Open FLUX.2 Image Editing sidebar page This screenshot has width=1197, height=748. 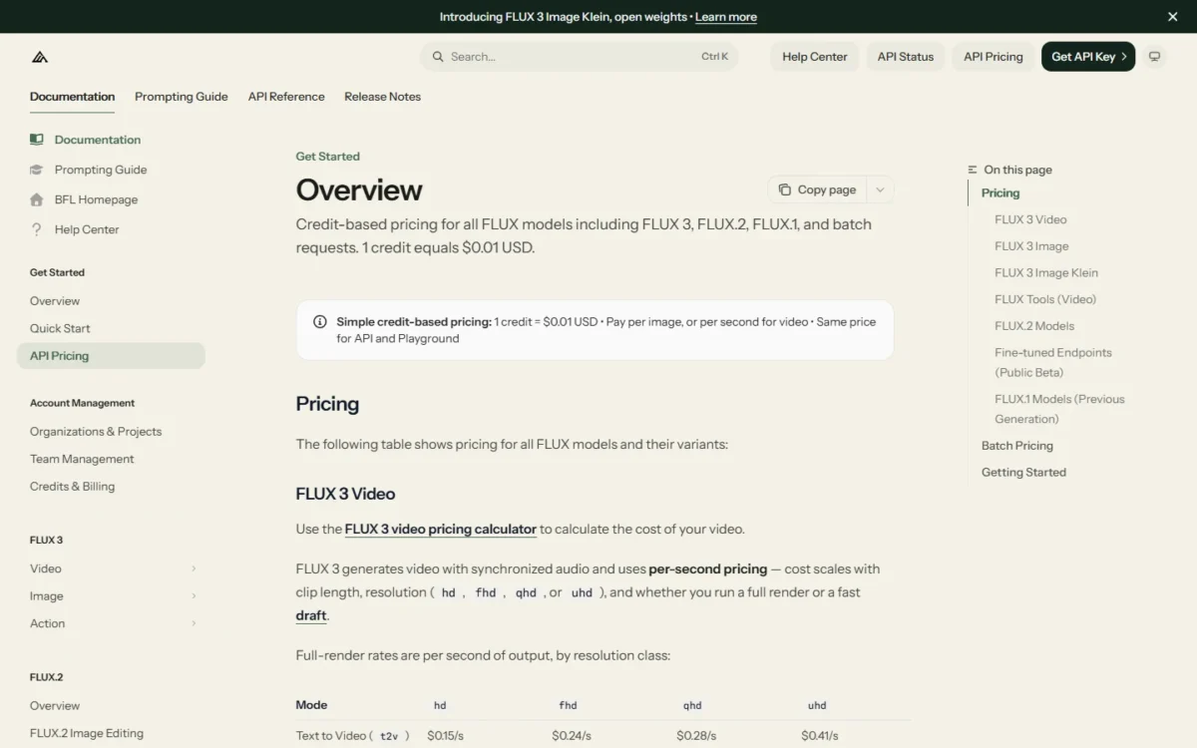click(x=87, y=733)
